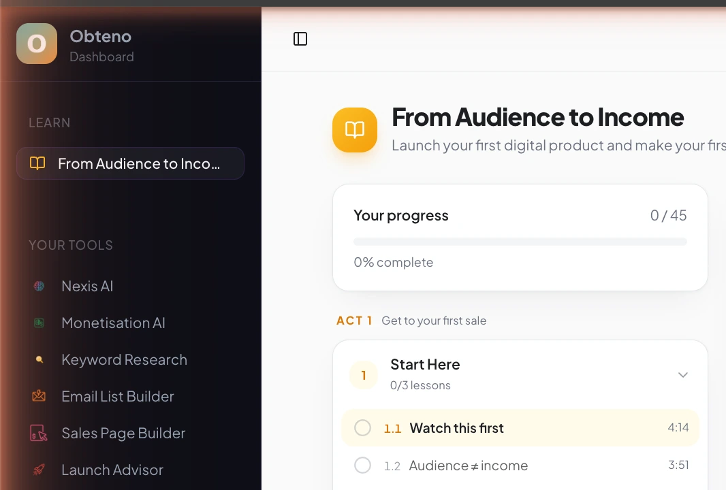Click the 0 / 45 progress count

click(668, 215)
